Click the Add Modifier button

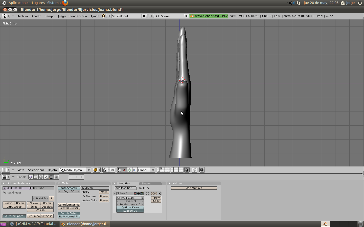(125, 188)
